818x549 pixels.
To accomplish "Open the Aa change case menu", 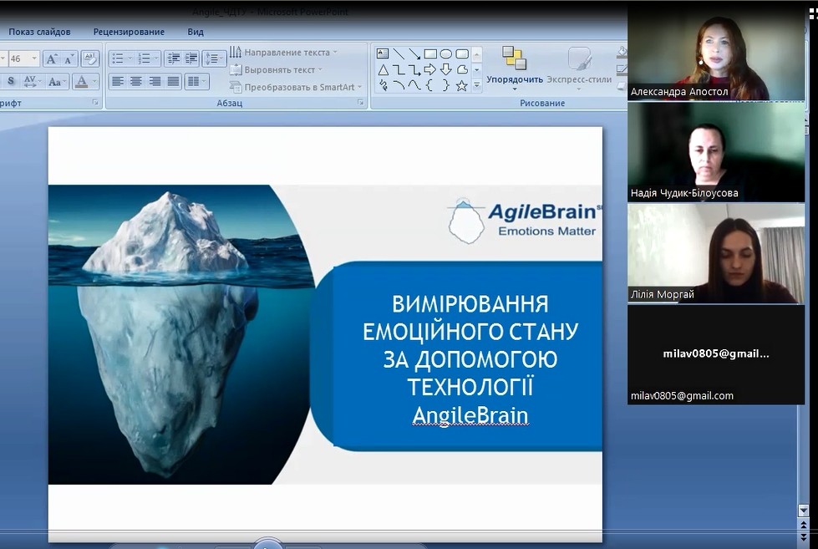I will [x=56, y=81].
